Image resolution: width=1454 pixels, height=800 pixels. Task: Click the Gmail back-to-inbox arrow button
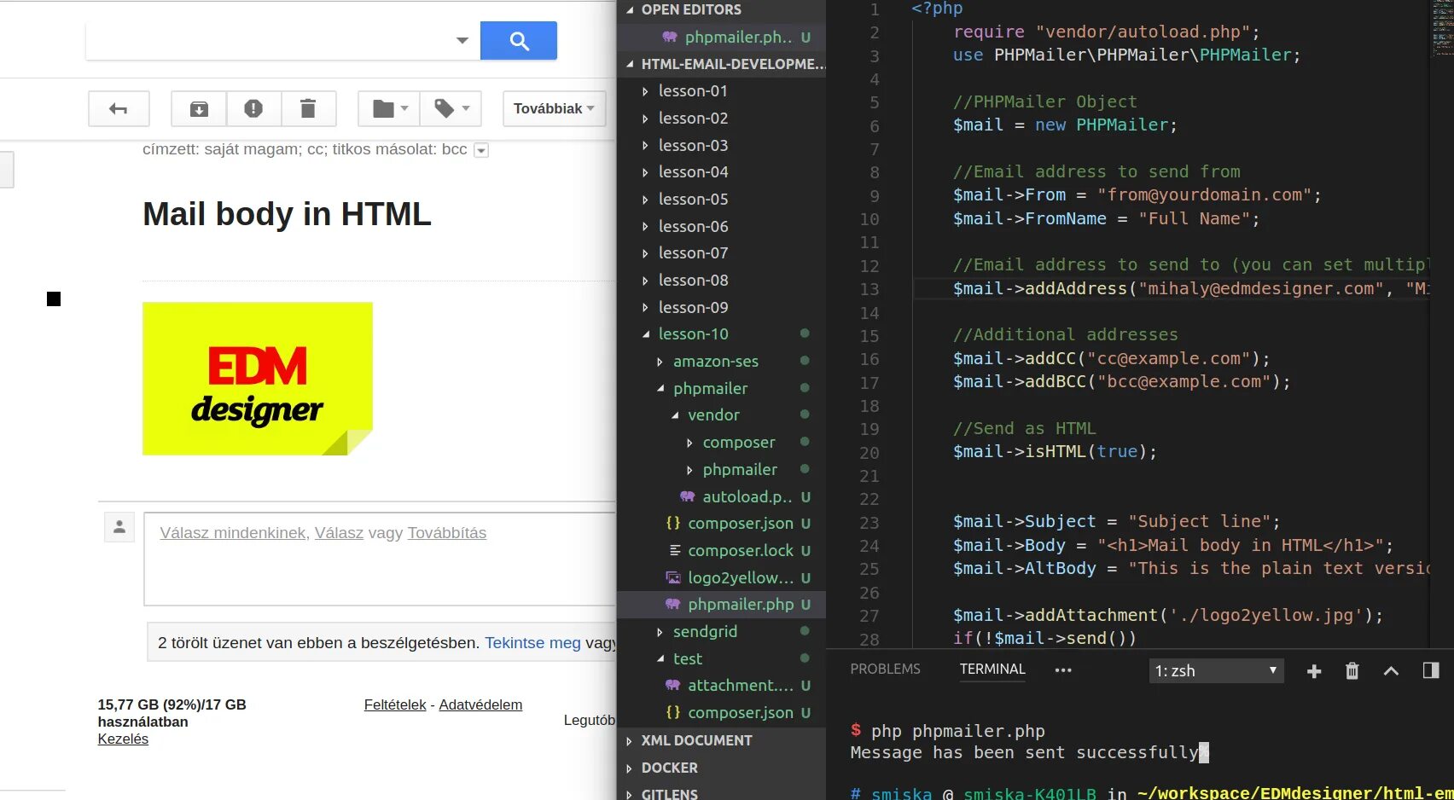(x=119, y=108)
